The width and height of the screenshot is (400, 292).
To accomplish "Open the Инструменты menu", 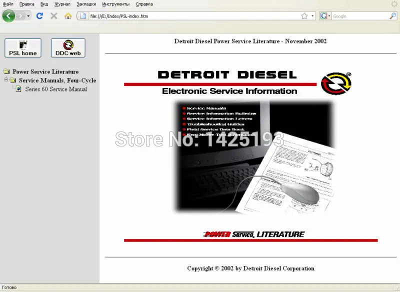I will tap(116, 3).
